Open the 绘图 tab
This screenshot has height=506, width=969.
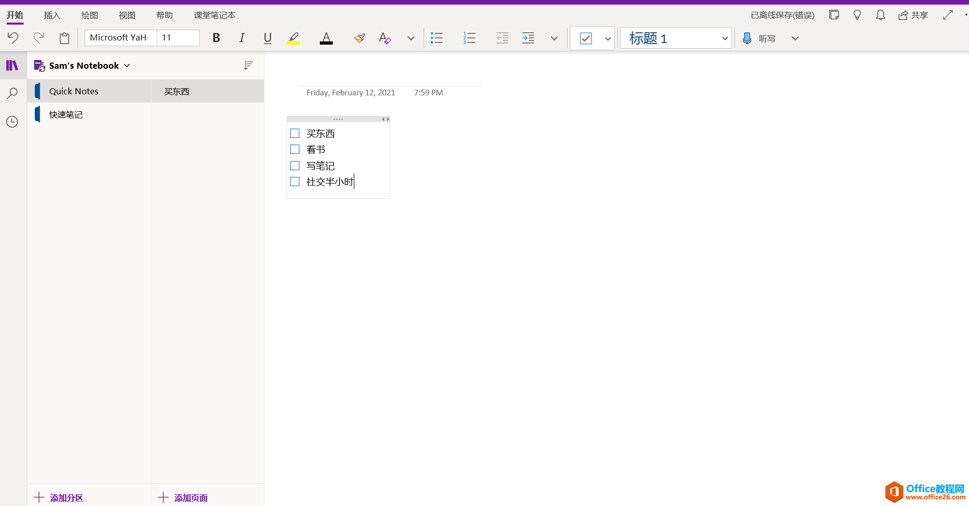click(89, 15)
